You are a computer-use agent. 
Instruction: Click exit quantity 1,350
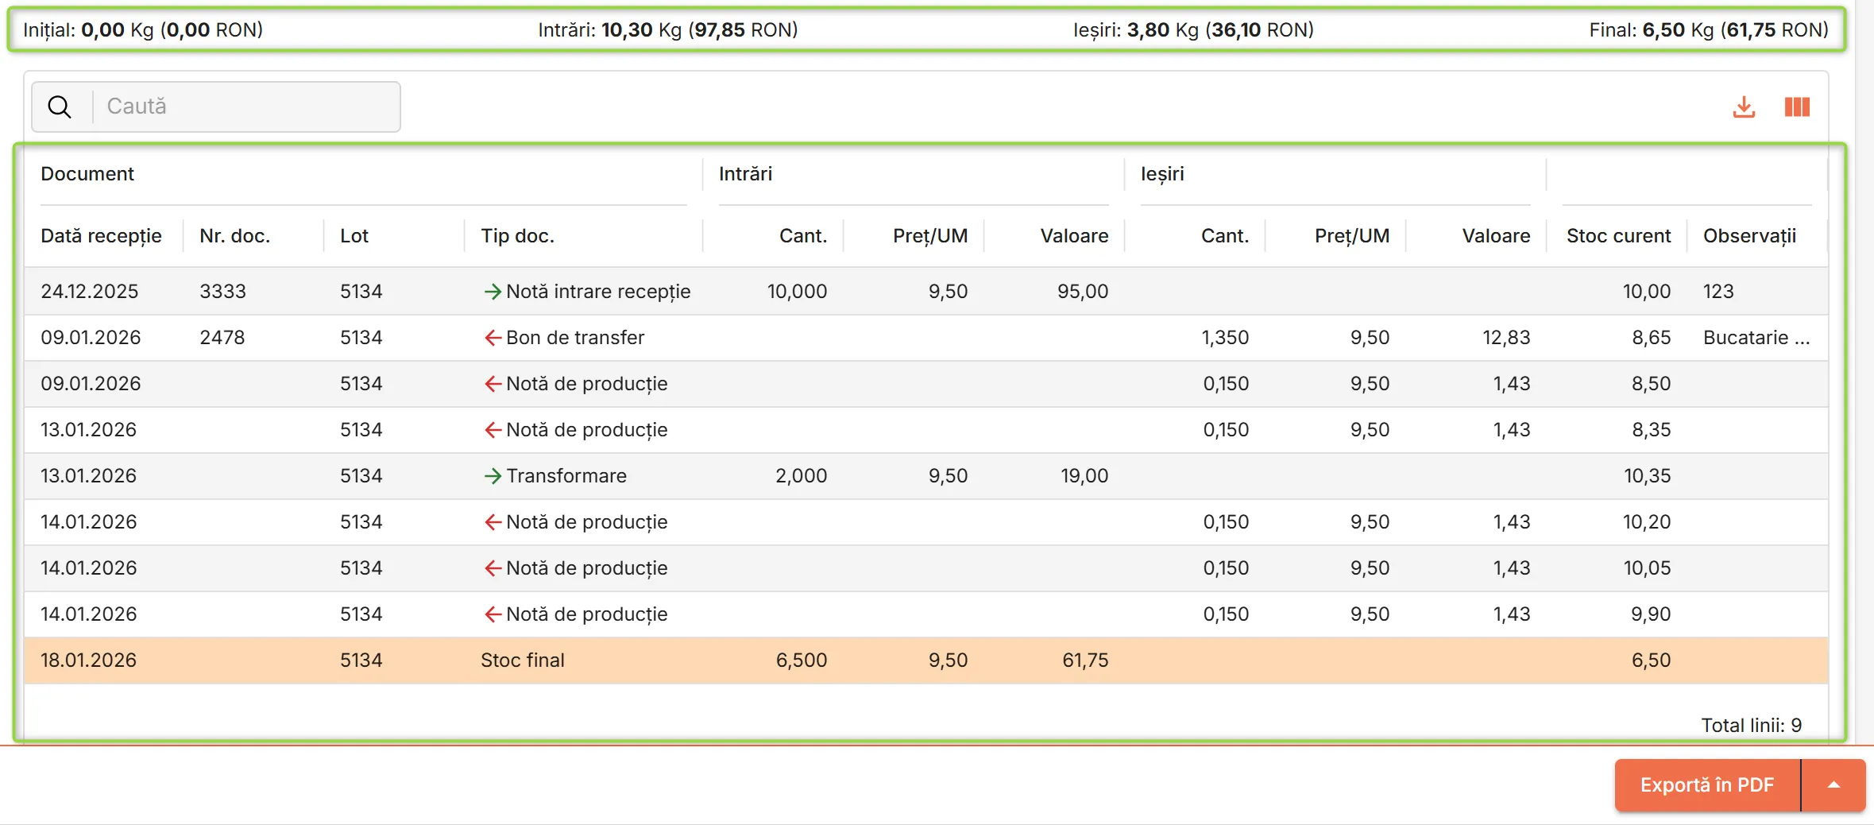tap(1225, 338)
